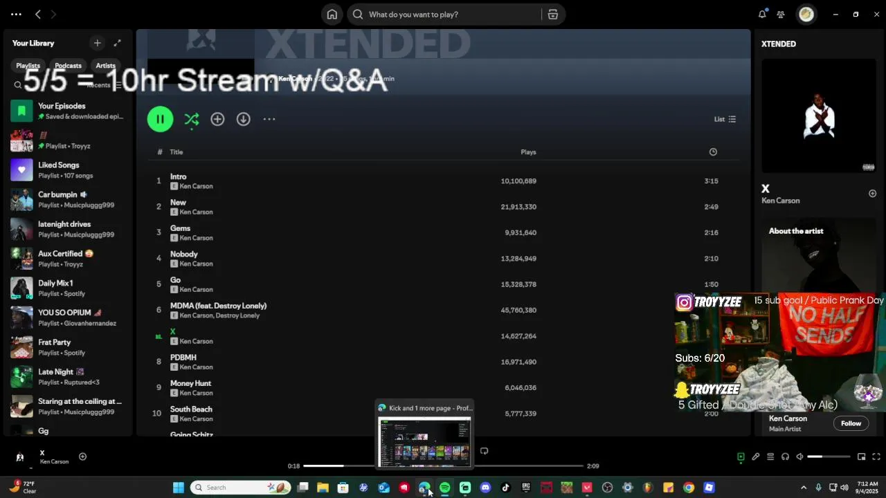Viewport: 886px width, 498px height.
Task: Open the play queue
Action: 770,456
